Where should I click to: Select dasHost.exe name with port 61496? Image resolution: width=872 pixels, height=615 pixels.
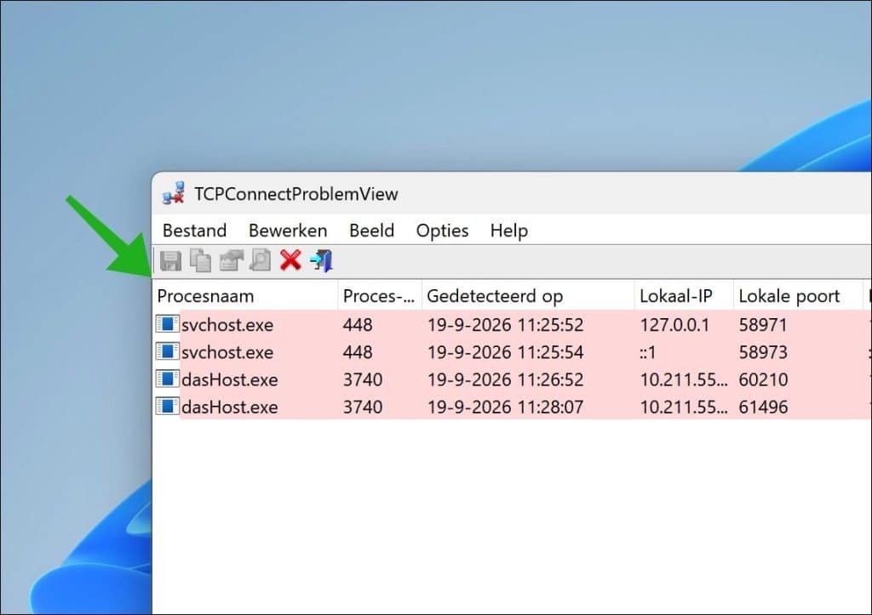(x=230, y=407)
